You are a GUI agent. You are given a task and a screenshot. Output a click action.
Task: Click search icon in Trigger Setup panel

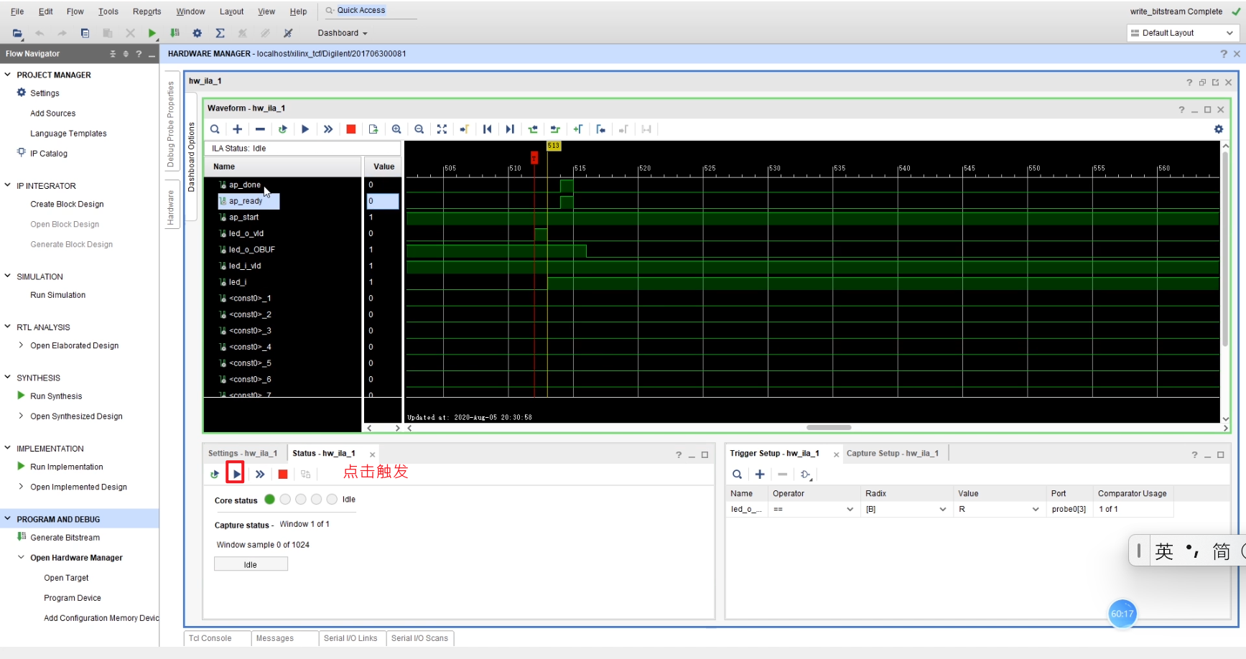[x=737, y=475]
